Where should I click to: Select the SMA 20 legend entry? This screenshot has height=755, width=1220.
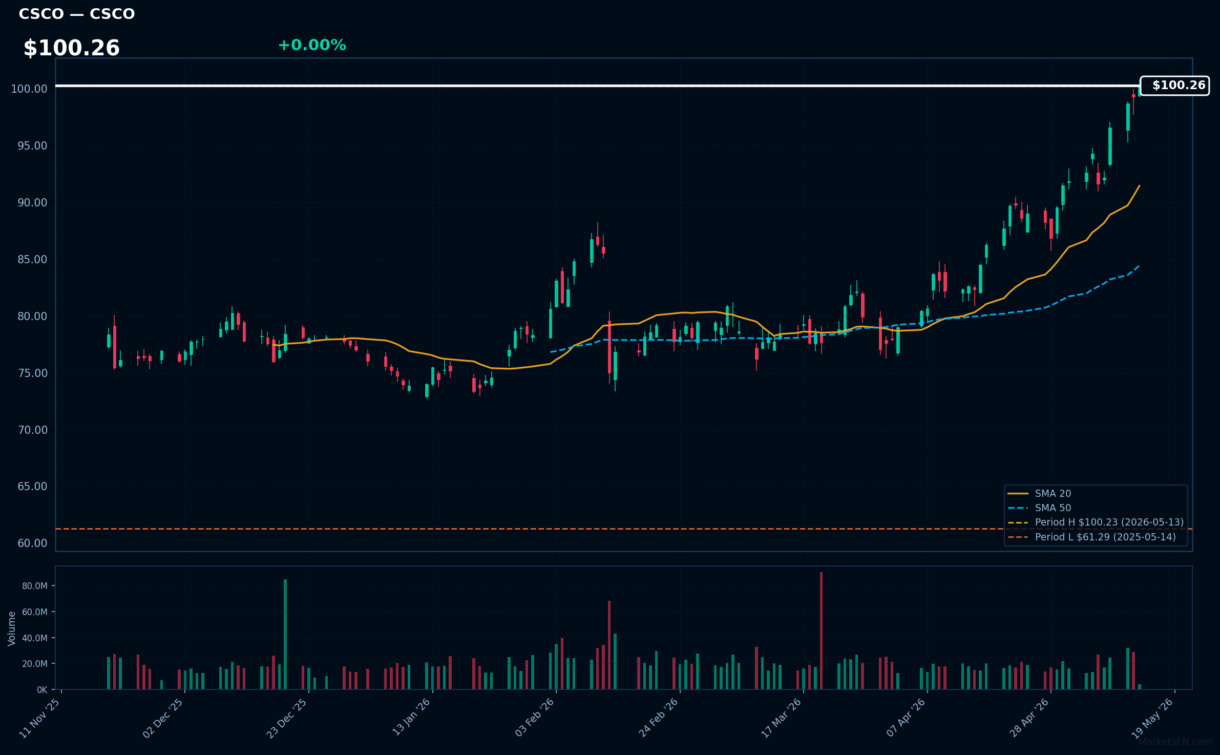pos(1039,493)
